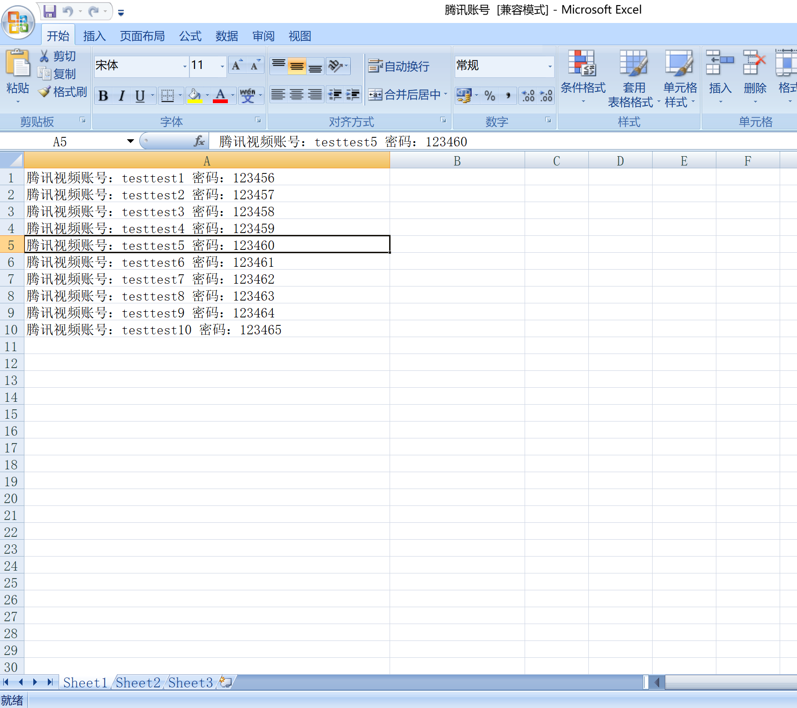Click the insert function fx icon
The width and height of the screenshot is (797, 708).
point(199,141)
